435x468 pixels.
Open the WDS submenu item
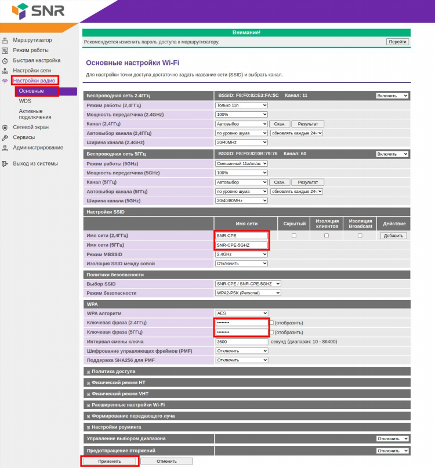[x=25, y=101]
